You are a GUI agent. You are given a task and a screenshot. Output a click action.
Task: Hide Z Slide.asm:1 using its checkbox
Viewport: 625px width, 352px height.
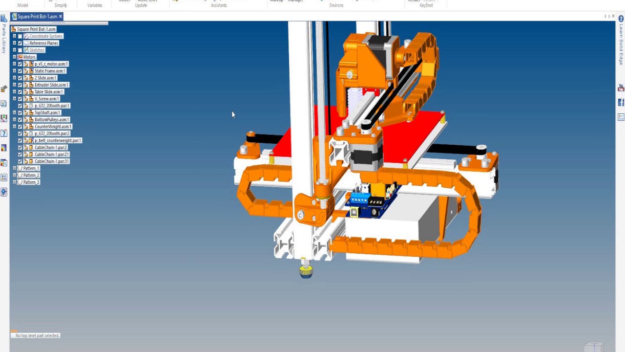(x=20, y=78)
